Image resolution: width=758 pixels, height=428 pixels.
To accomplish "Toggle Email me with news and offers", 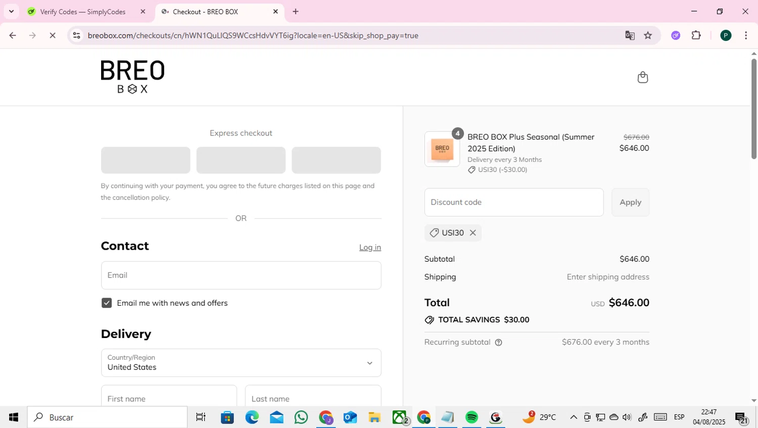I will [107, 303].
